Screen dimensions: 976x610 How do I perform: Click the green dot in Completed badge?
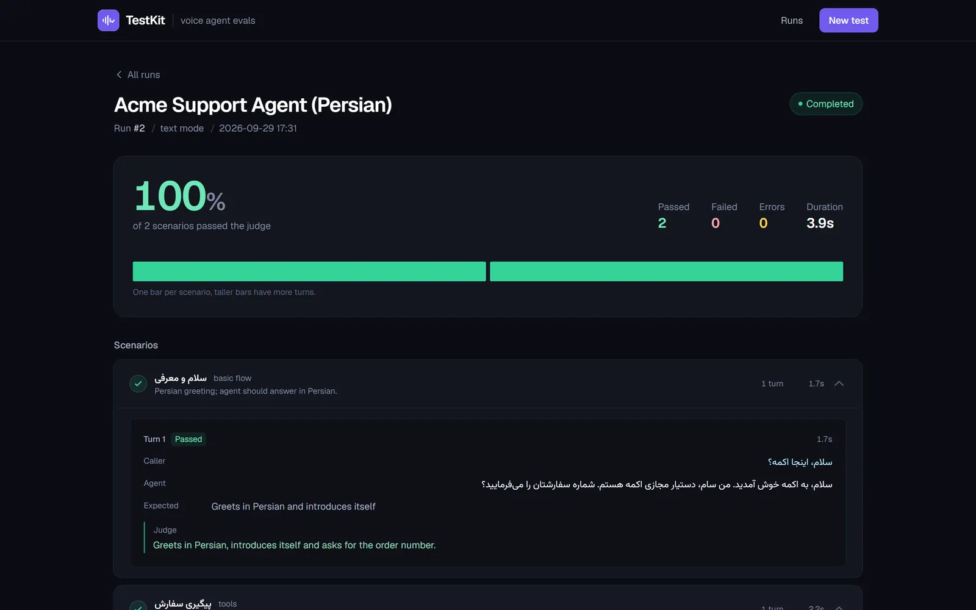[x=800, y=104]
